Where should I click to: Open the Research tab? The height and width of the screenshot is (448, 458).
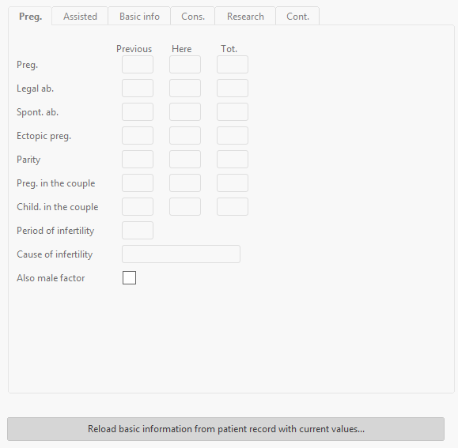click(x=245, y=17)
